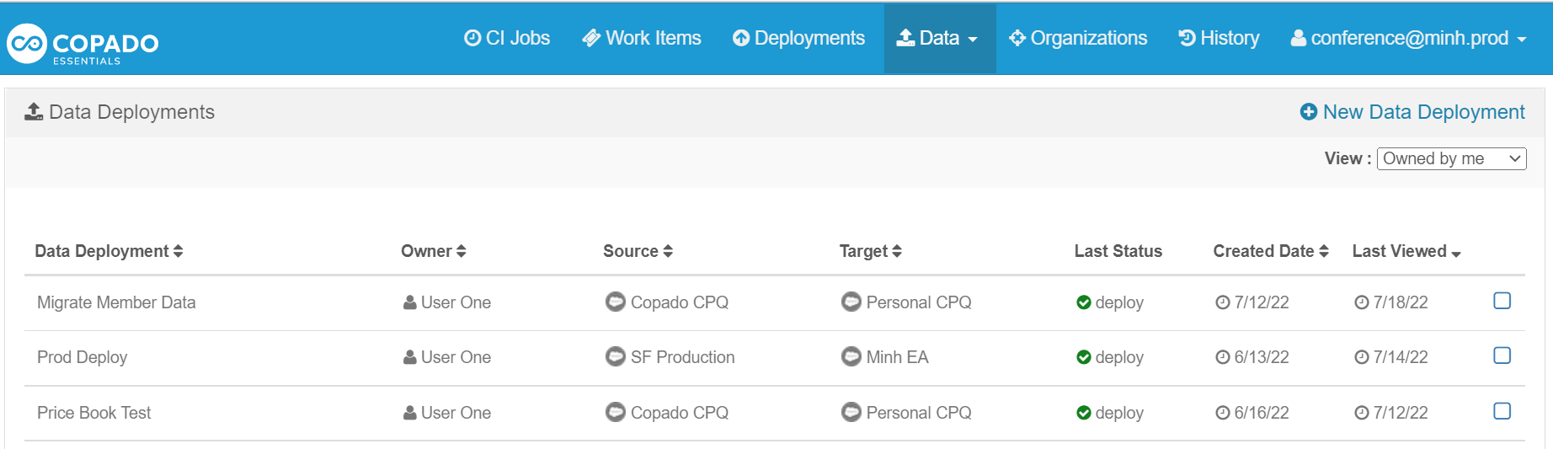Click the green check status icon for Price Book Test
The width and height of the screenshot is (1553, 449).
coord(1084,413)
